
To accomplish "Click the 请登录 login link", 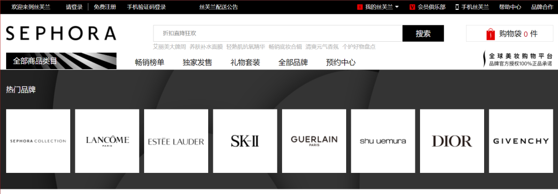I will (74, 7).
